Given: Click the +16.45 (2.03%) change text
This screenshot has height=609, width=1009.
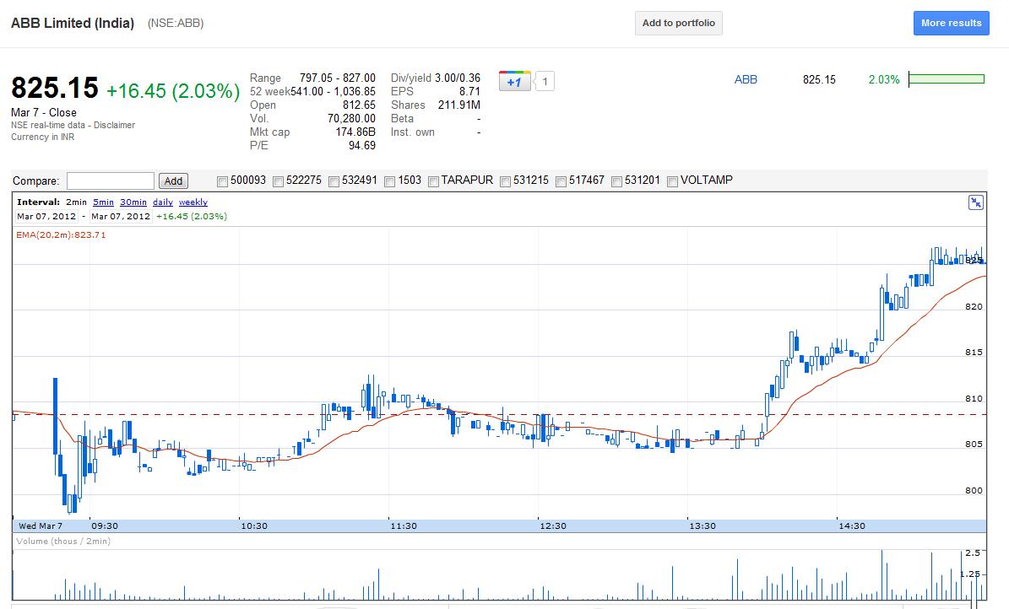Looking at the screenshot, I should coord(173,90).
